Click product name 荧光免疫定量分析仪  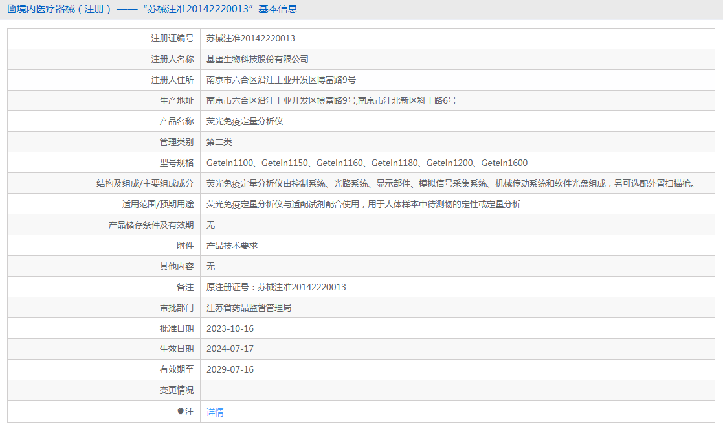pos(245,122)
